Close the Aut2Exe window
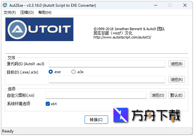This screenshot has height=136, width=194. [x=185, y=5]
